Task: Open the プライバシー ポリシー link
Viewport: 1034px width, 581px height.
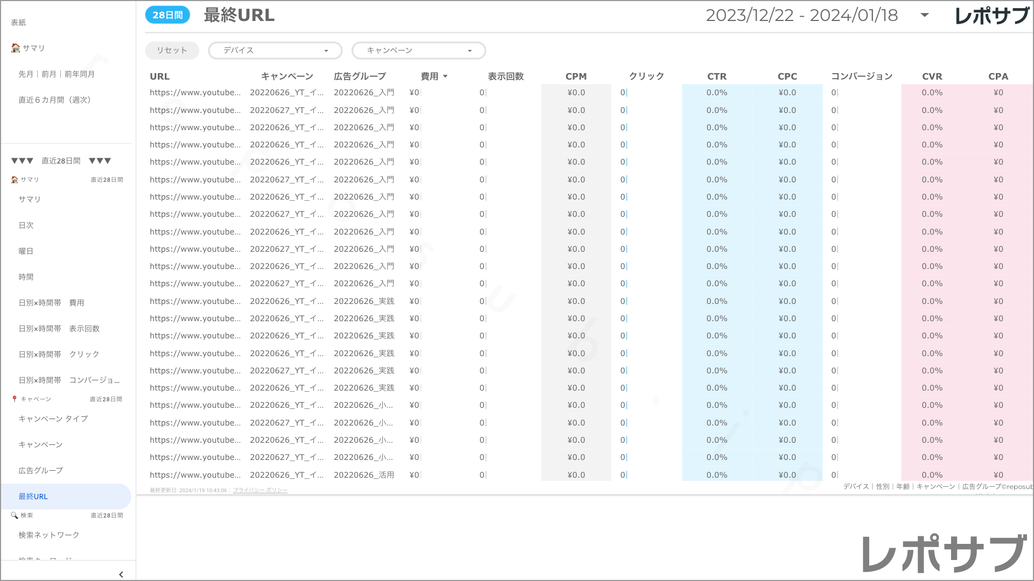Action: point(260,491)
